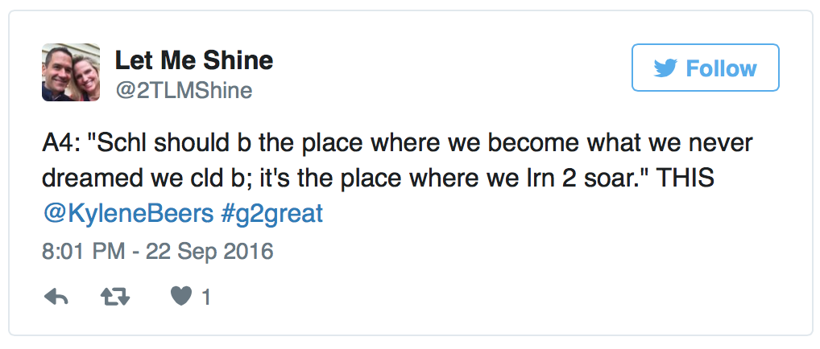Viewport: 820px width, 349px height.
Task: Click the word THIS in the tweet
Action: click(x=685, y=179)
